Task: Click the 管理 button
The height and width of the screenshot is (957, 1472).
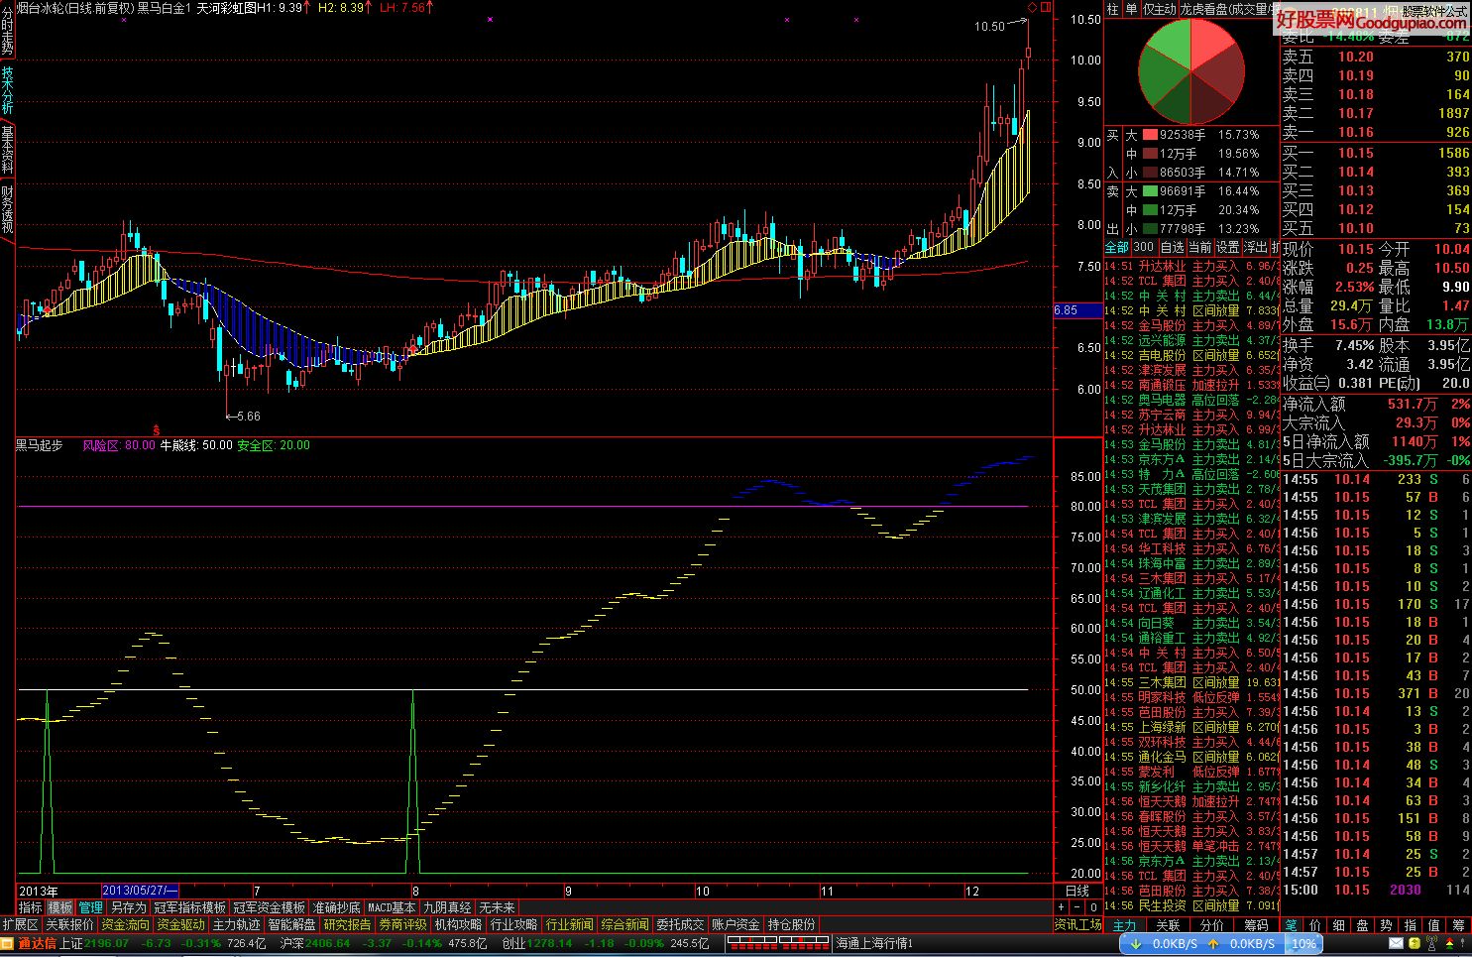Action: point(90,907)
